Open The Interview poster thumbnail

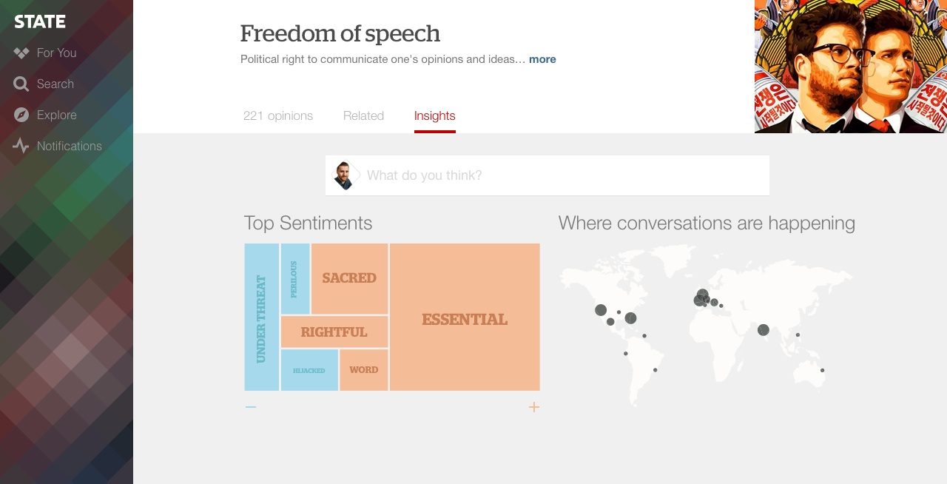(x=851, y=67)
